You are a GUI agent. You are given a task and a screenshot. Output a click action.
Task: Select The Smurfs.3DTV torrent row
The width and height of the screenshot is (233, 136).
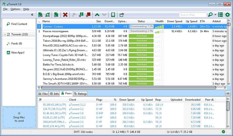132,83
